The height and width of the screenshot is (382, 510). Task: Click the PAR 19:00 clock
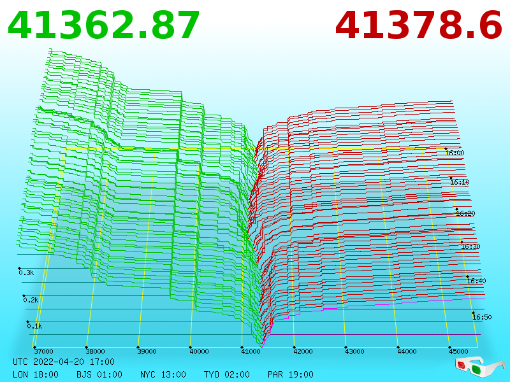(291, 374)
